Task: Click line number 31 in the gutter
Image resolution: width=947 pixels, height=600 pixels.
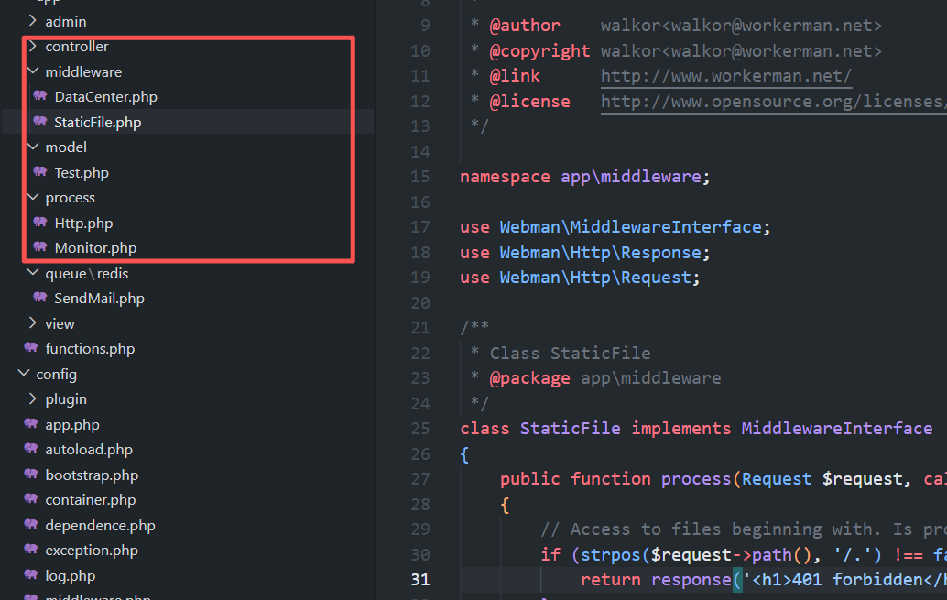Action: tap(420, 579)
